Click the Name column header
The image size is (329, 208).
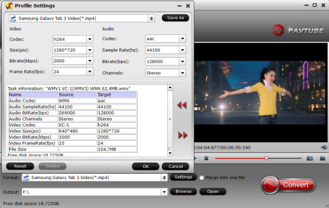(x=33, y=95)
